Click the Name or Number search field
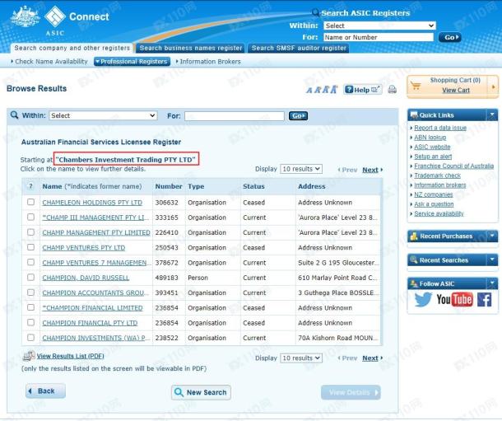 pyautogui.click(x=378, y=37)
